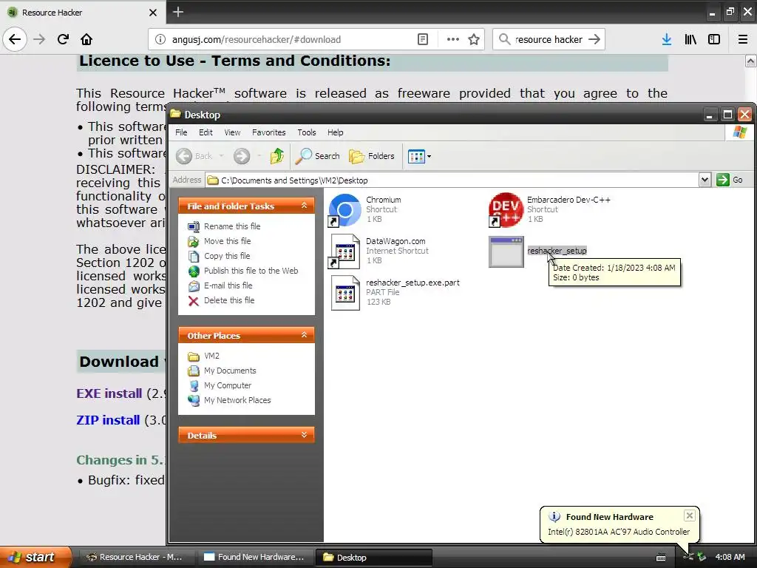Image resolution: width=757 pixels, height=568 pixels.
Task: Click taskbar clock showing 4:08 AM
Action: [x=730, y=557]
